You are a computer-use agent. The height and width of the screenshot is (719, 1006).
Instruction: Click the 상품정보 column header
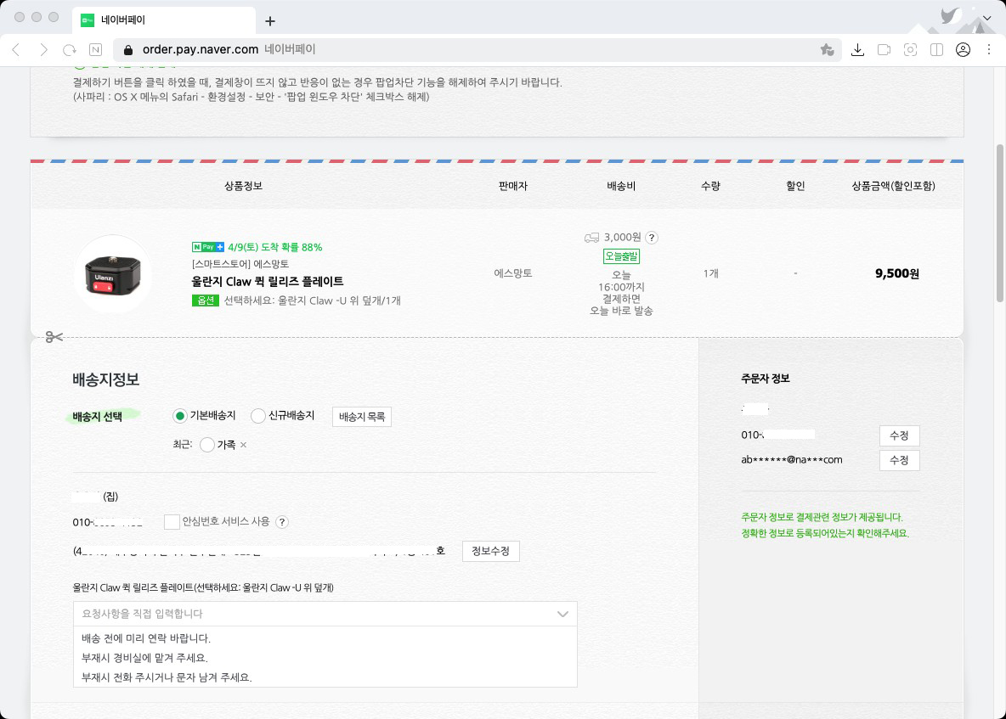click(x=243, y=186)
